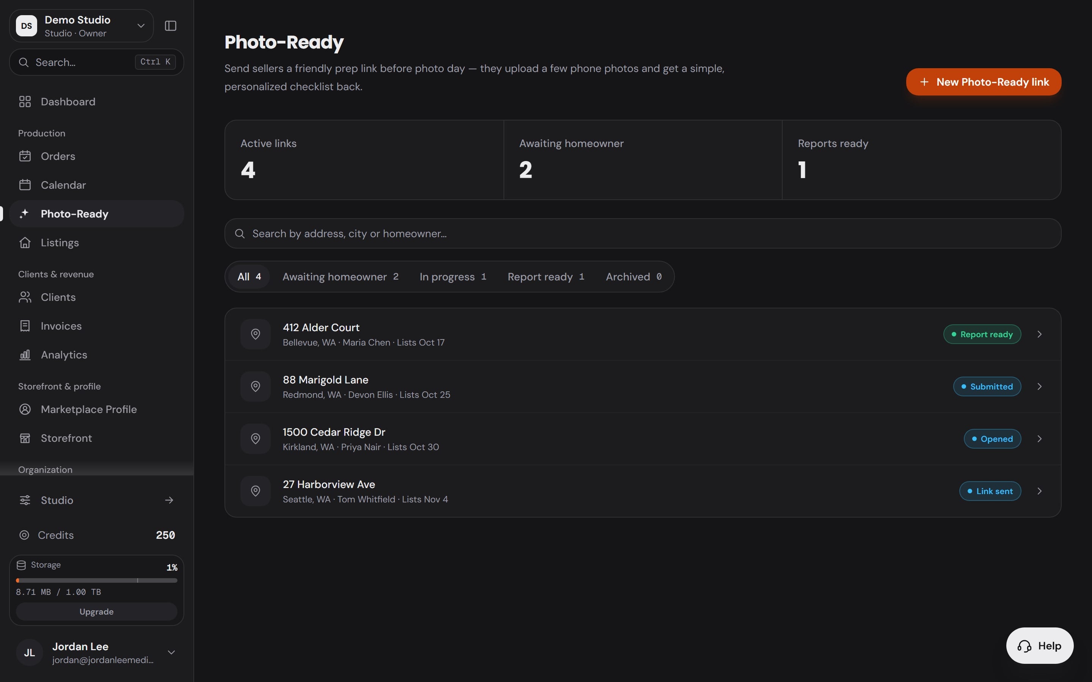1092x682 pixels.
Task: Click the Dashboard grid icon
Action: tap(25, 102)
